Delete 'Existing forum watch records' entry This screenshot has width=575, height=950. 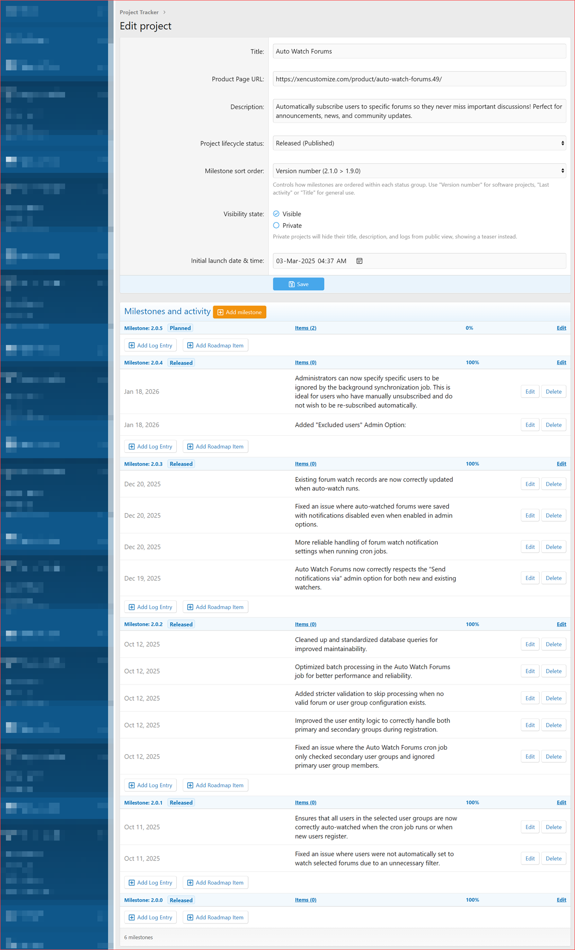[553, 484]
